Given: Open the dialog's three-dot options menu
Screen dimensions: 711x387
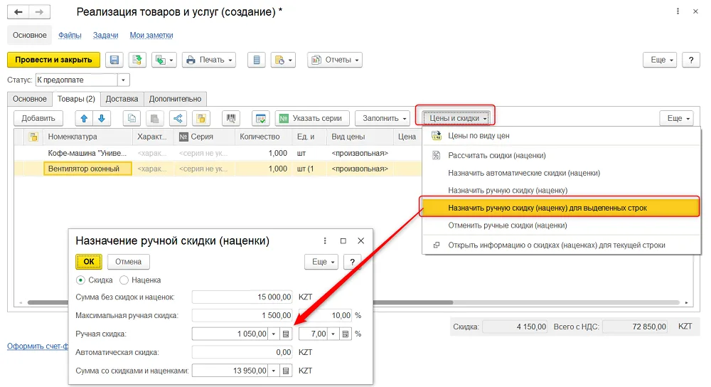Looking at the screenshot, I should pos(325,241).
